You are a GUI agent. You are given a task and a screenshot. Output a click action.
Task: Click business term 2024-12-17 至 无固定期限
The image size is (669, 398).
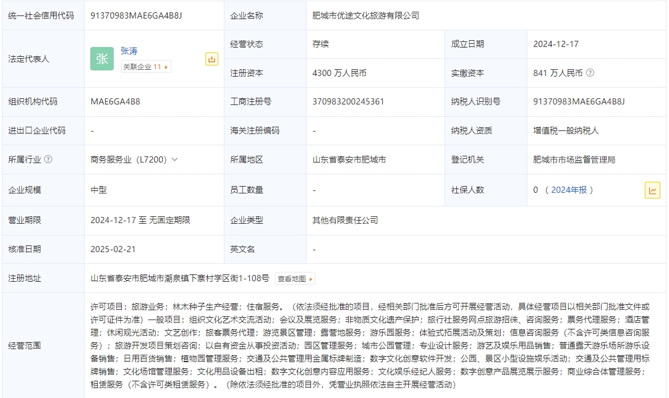tap(140, 220)
